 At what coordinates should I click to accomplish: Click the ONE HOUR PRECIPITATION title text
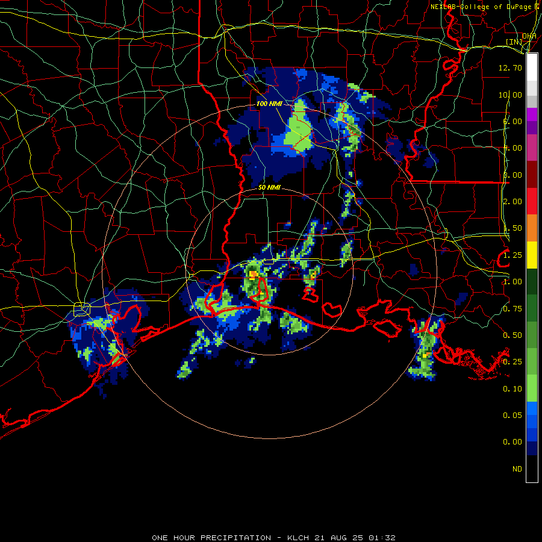point(211,538)
